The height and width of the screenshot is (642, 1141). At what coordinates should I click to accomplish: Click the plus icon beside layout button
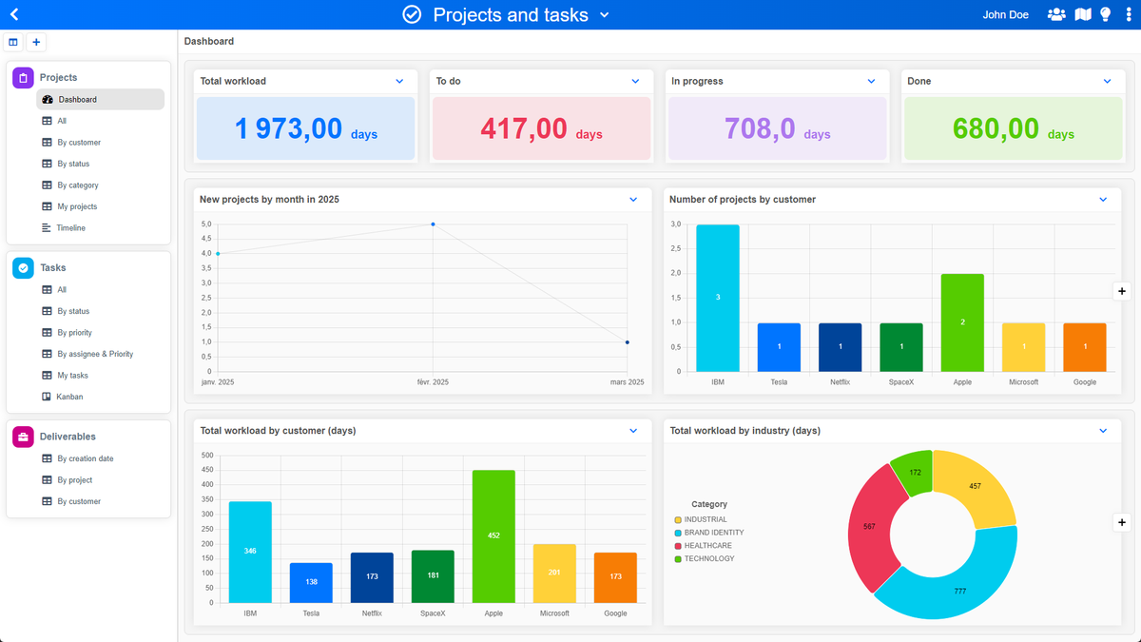point(36,42)
